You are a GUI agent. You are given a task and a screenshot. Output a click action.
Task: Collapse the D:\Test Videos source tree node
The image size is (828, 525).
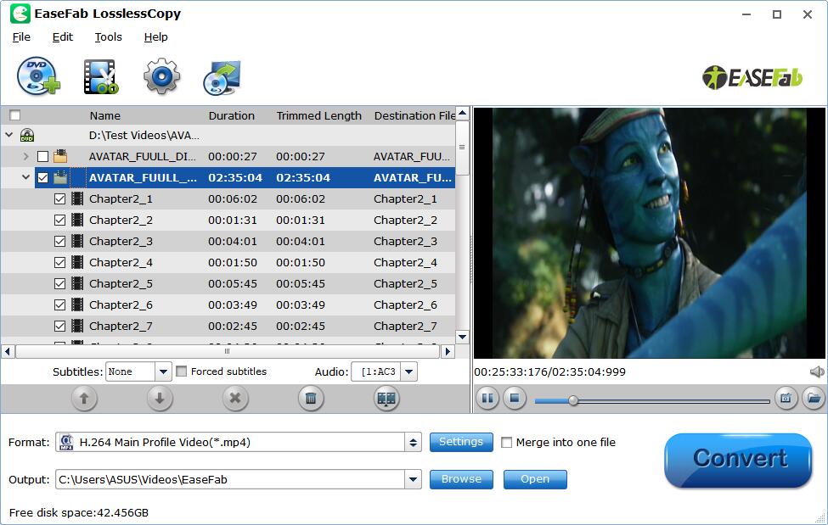tap(9, 135)
